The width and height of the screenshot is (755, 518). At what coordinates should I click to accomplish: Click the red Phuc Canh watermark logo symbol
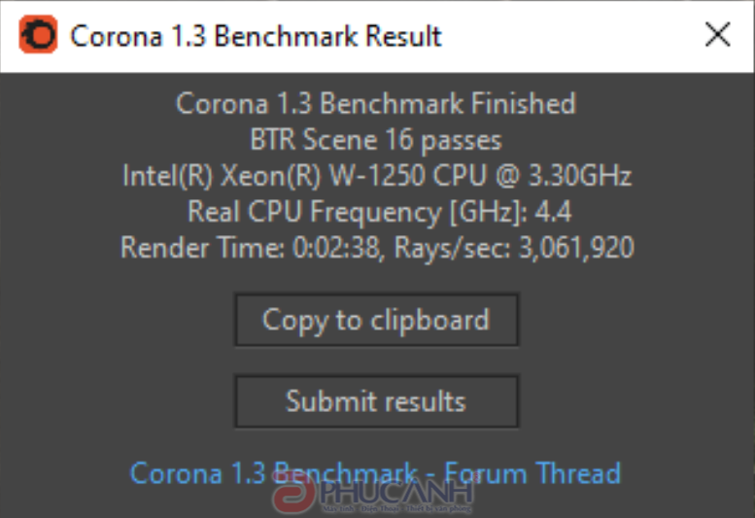[x=293, y=491]
